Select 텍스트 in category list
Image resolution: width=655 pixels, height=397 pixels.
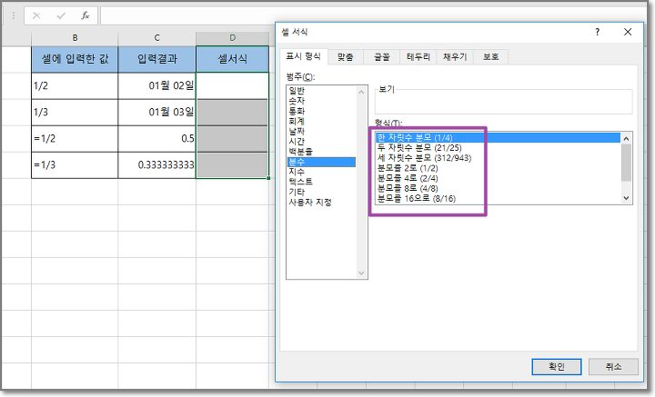click(x=321, y=182)
